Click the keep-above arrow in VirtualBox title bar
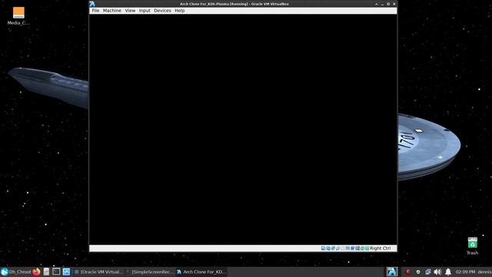The image size is (492, 277). pyautogui.click(x=376, y=4)
